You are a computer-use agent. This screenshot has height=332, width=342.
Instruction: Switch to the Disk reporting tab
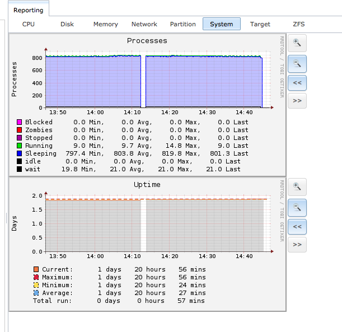(x=67, y=24)
